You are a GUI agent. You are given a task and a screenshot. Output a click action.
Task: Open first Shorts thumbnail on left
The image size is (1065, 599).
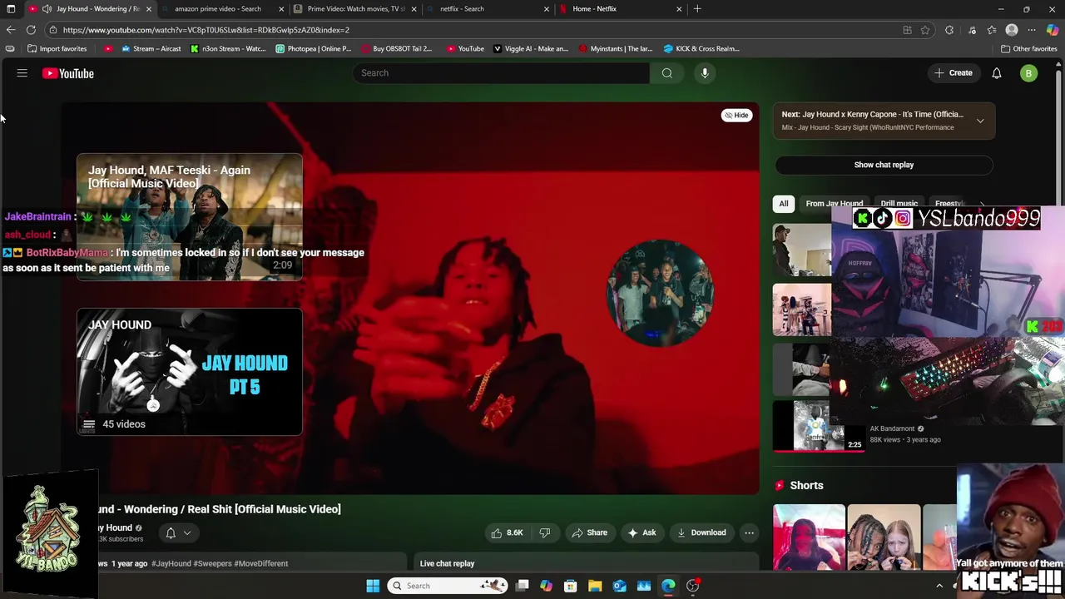click(x=809, y=537)
